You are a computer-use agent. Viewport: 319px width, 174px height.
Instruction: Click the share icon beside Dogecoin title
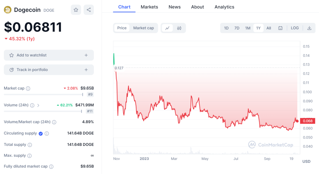point(89,10)
